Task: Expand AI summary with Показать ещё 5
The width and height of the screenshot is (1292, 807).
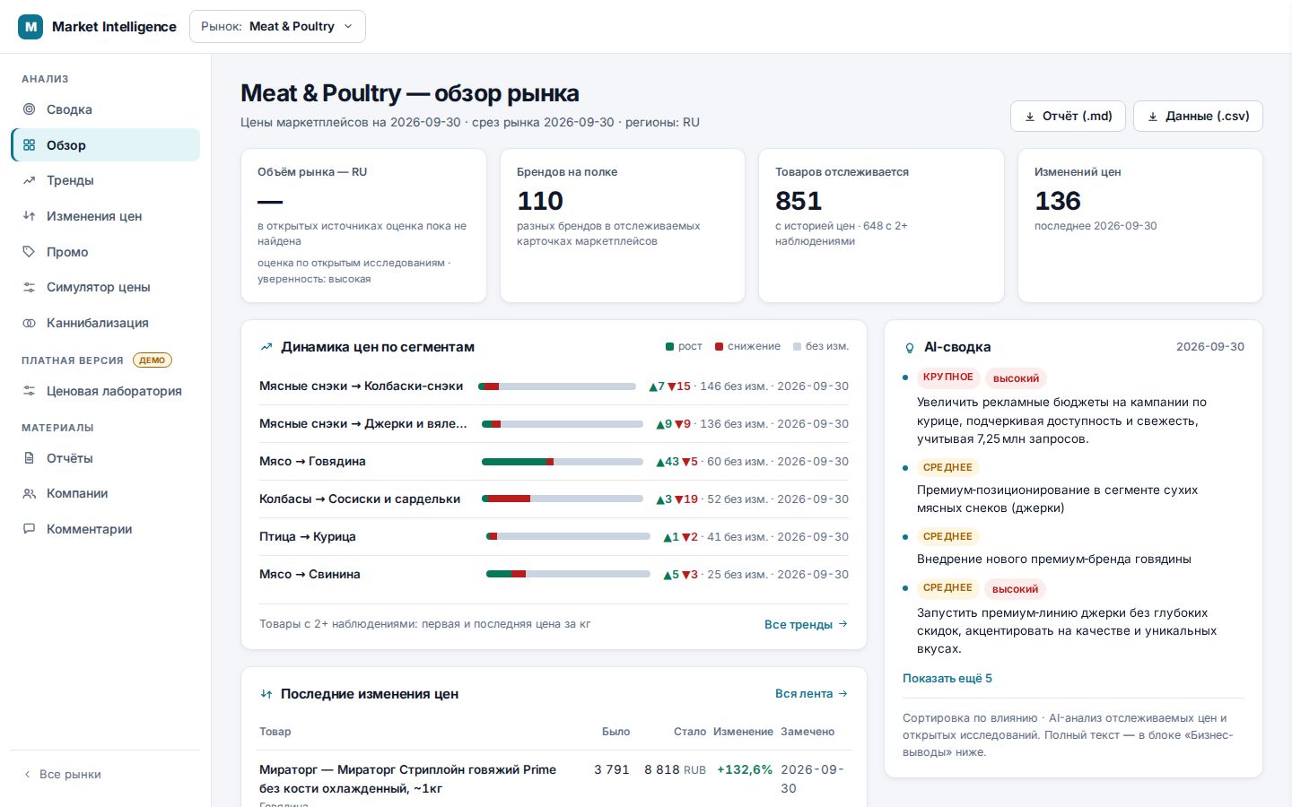Action: 947,679
